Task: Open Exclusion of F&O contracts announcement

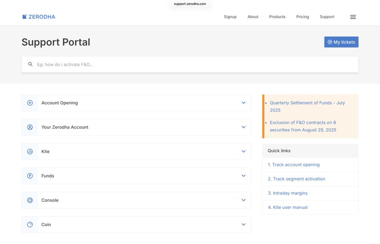Action: pyautogui.click(x=303, y=126)
